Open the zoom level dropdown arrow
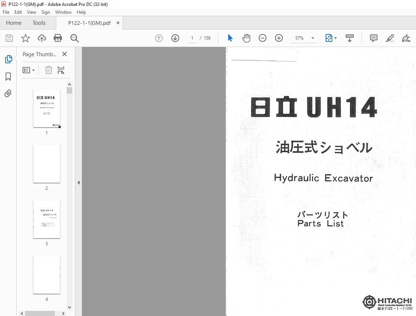 (x=313, y=38)
